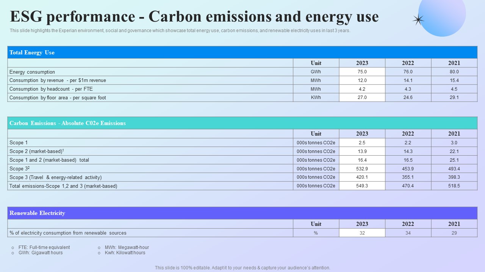485x272 pixels.
Task: Click the 4.5 headcount value
Action: point(454,89)
